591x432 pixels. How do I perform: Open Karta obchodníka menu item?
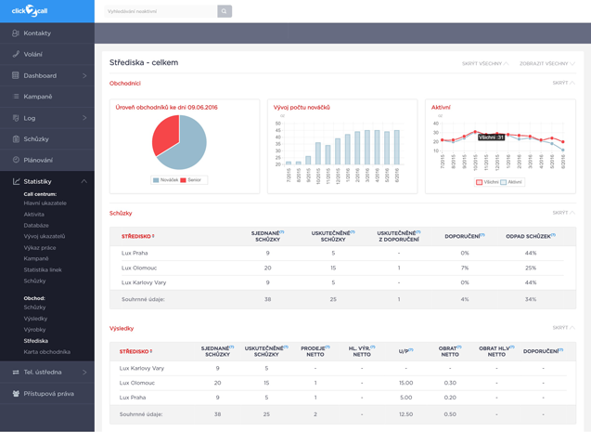46,352
